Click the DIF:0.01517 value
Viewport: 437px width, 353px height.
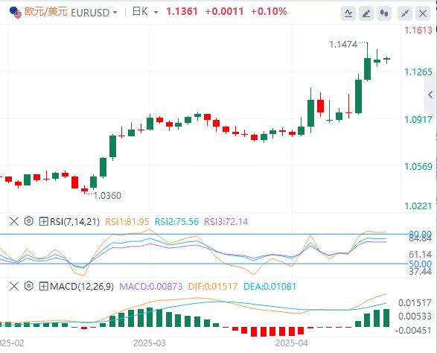(x=213, y=287)
